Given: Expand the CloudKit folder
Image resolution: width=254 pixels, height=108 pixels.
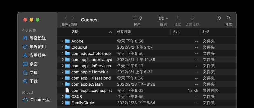Looking at the screenshot, I should pyautogui.click(x=63, y=47).
